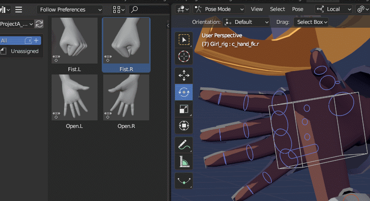The image size is (370, 201).
Task: Select the Annotate pencil tool
Action: tap(184, 145)
